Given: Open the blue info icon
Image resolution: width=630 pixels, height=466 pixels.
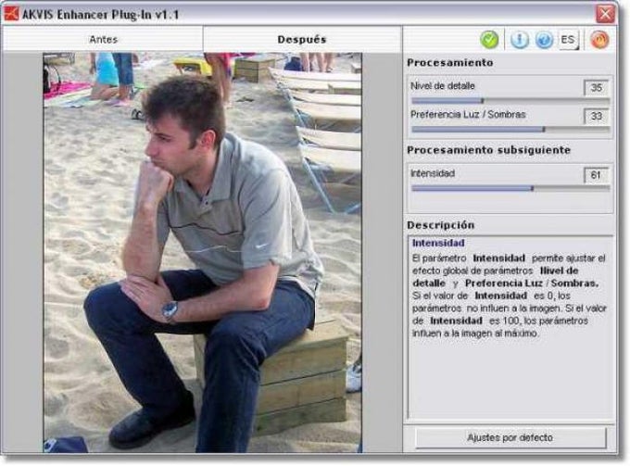Looking at the screenshot, I should (x=519, y=40).
